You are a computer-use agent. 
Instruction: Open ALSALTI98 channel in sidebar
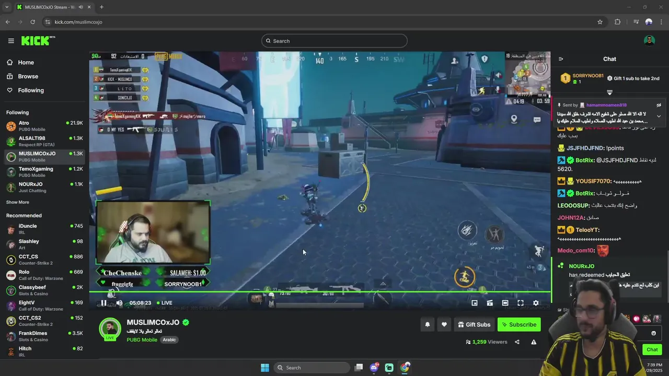(x=44, y=141)
